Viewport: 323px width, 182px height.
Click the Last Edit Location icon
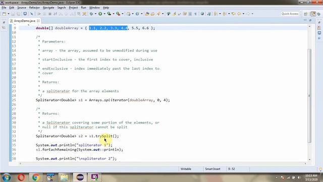coord(233,14)
